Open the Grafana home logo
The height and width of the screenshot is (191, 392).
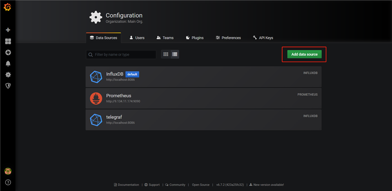coord(7,7)
